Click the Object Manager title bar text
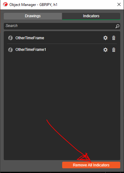This screenshot has height=173, width=124. pyautogui.click(x=33, y=5)
